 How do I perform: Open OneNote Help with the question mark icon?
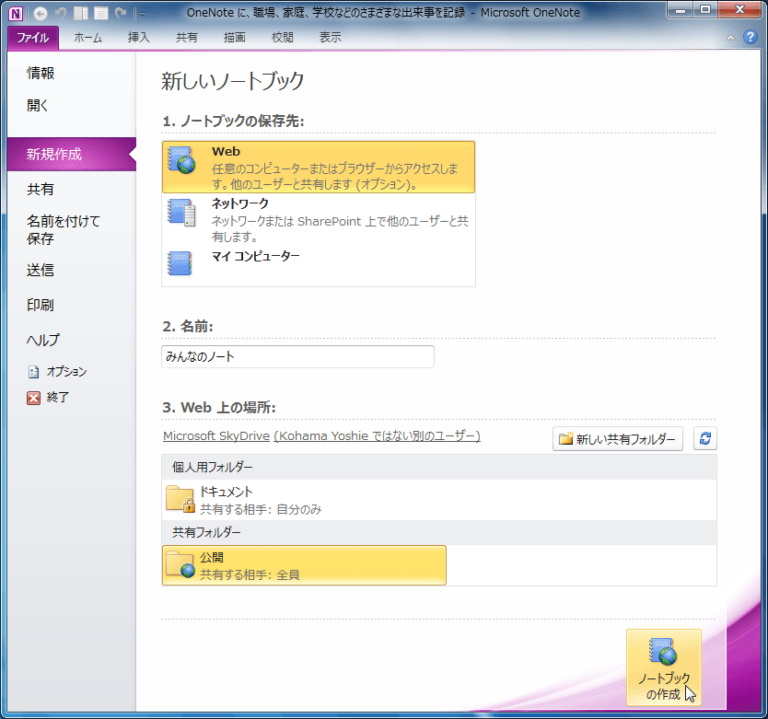click(750, 37)
